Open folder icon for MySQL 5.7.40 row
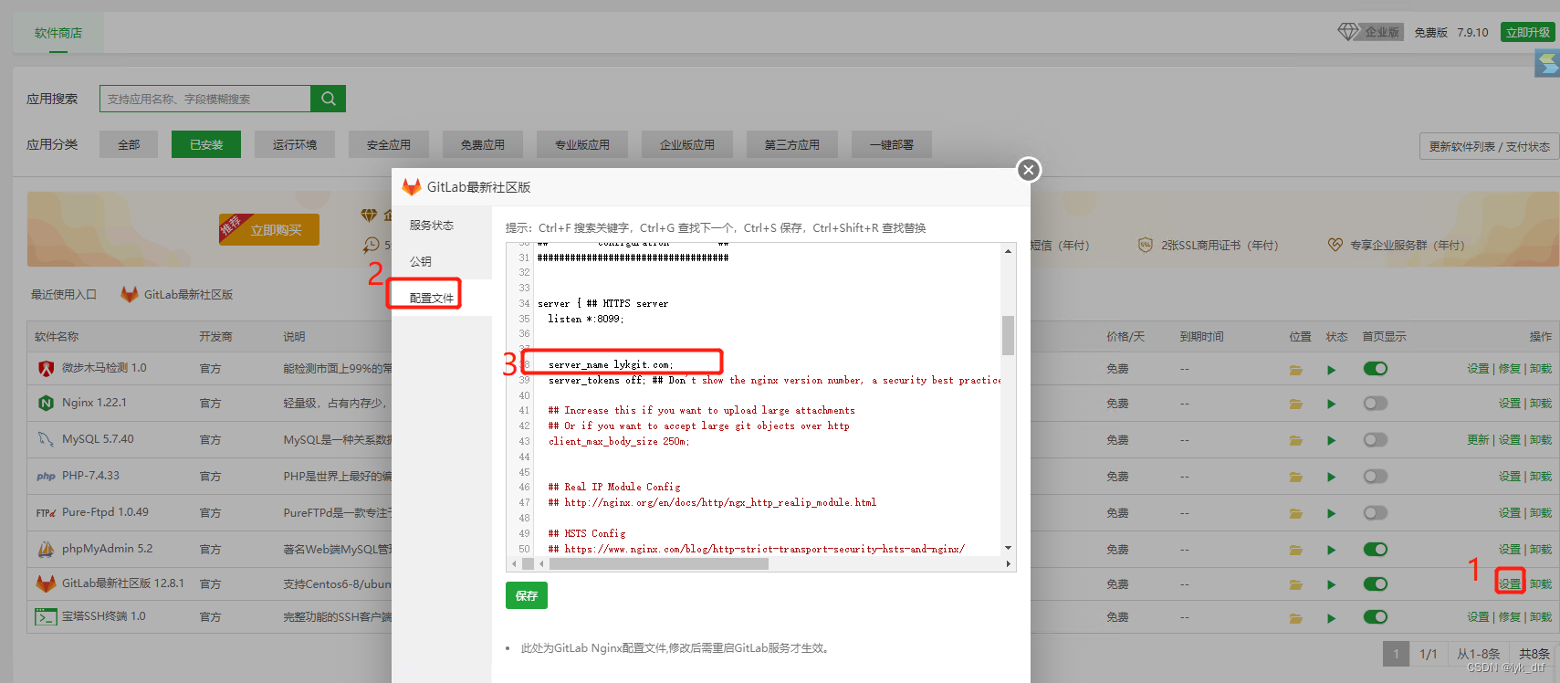1560x683 pixels. 1296,441
